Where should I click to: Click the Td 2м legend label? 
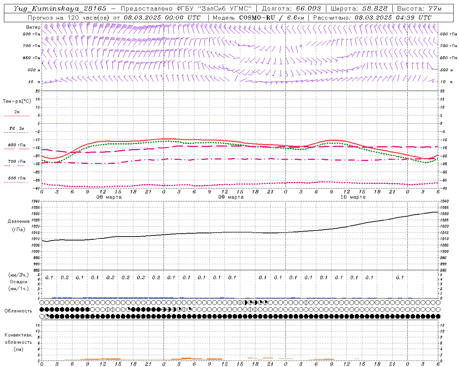pyautogui.click(x=16, y=128)
